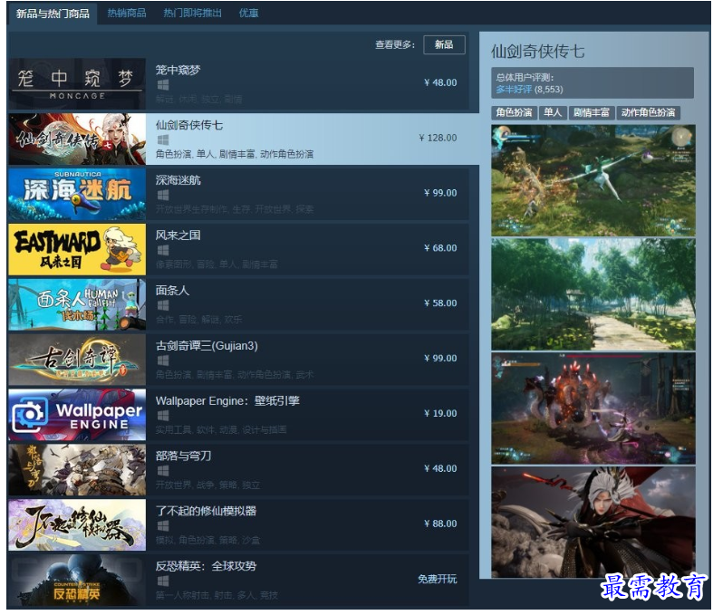This screenshot has height=615, width=713.
Task: Open the 多半好评 review summary link
Action: pyautogui.click(x=514, y=90)
